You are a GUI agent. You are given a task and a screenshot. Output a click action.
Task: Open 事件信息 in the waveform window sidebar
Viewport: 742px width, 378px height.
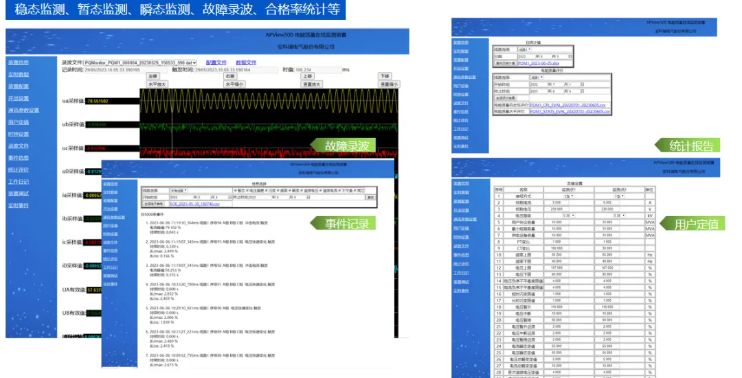[19, 158]
